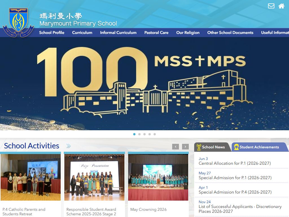
Task: Click the Jun 3 news date
Action: pos(203,159)
